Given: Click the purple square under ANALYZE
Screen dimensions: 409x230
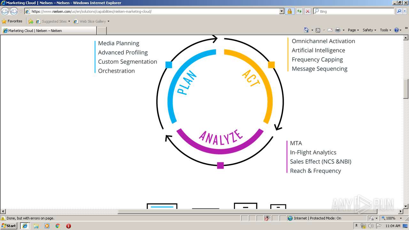Looking at the screenshot, I should (x=220, y=165).
